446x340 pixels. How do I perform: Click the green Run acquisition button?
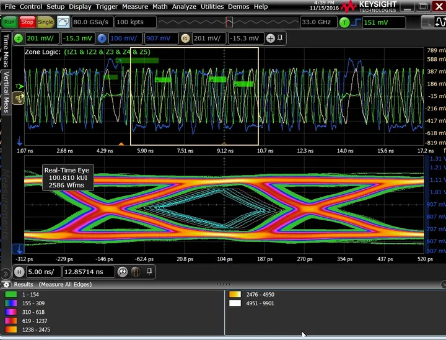[9, 22]
